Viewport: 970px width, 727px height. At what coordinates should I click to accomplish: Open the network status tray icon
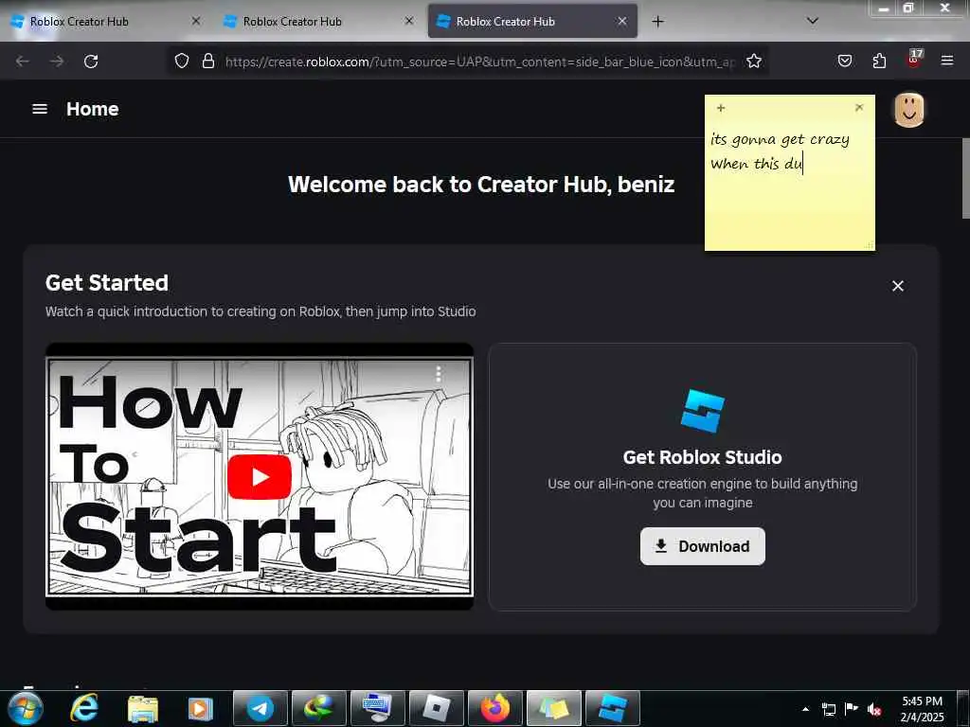click(829, 709)
